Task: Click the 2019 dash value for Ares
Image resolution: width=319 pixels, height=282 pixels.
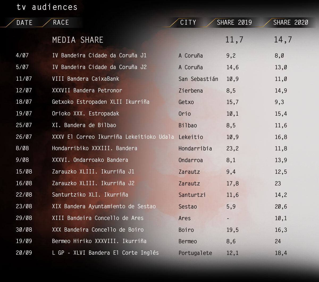Action: click(228, 218)
